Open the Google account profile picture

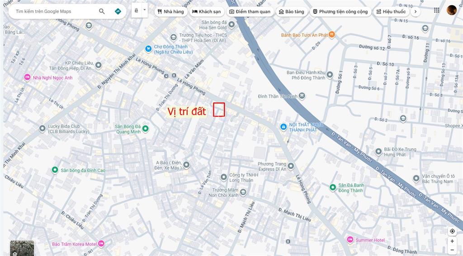click(452, 10)
